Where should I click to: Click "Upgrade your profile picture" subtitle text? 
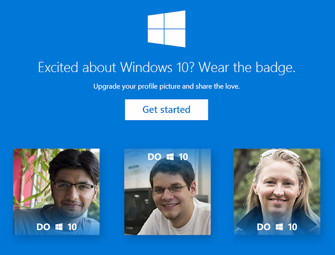pos(137,86)
